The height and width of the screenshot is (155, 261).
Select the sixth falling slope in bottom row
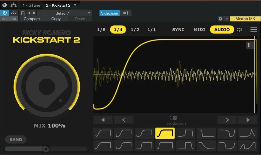pos(206,146)
